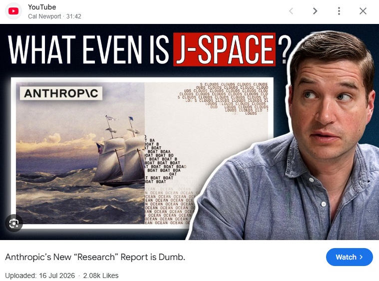Click the YouTube source name
Screen dimensions: 379x281
[x=42, y=7]
